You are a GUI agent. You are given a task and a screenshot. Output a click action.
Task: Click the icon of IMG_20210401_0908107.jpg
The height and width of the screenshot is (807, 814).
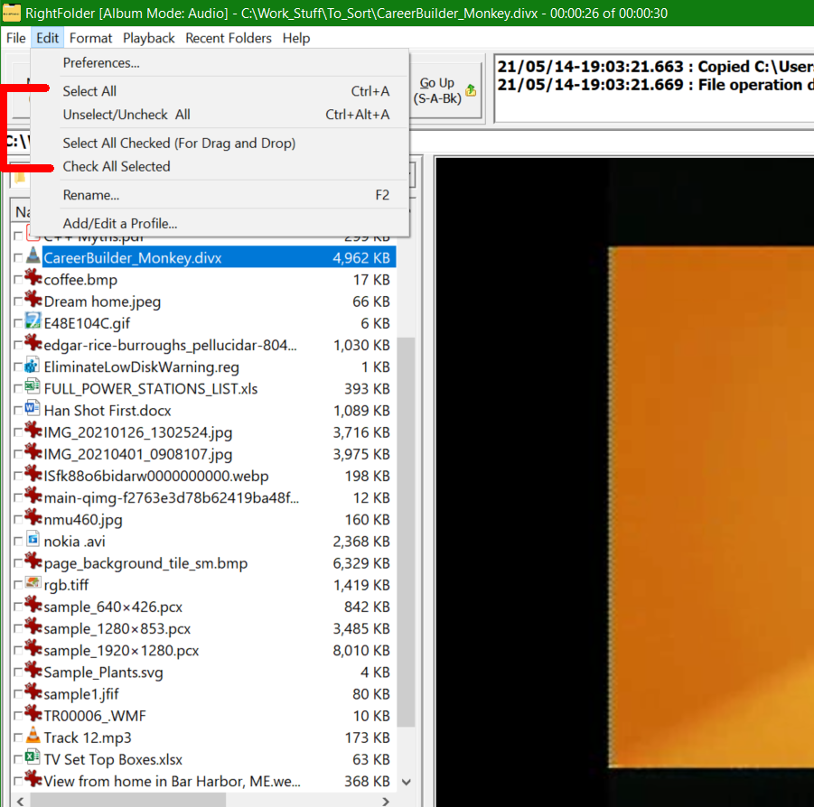tap(33, 453)
